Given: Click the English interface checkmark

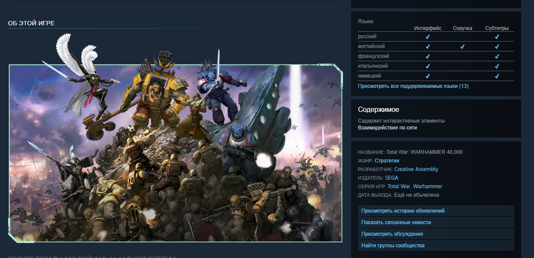Looking at the screenshot, I should tap(428, 47).
